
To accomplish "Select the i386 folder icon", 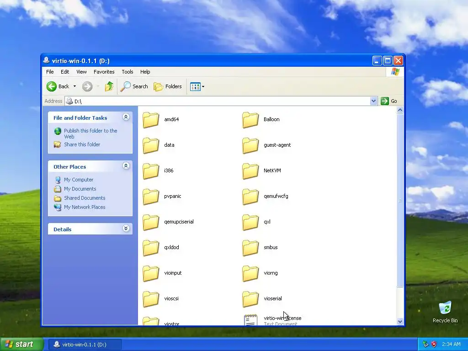I will coord(151,171).
